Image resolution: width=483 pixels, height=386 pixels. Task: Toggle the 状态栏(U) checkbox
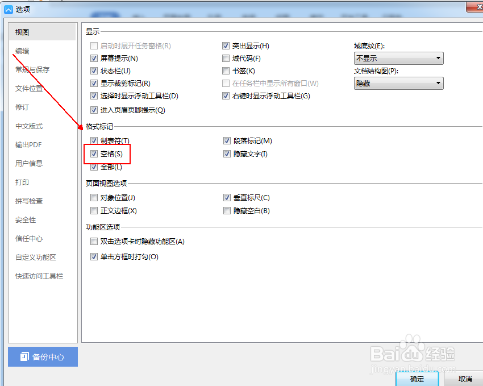coord(94,71)
